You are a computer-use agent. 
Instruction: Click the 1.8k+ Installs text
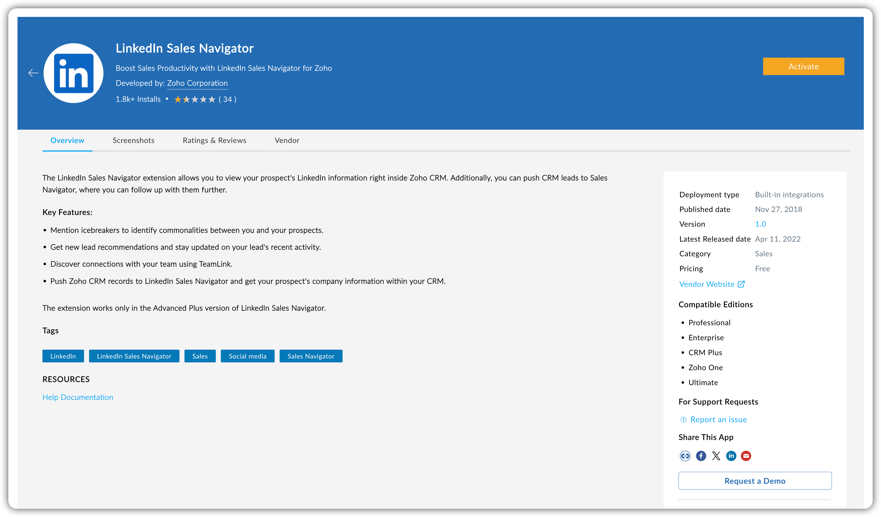pyautogui.click(x=138, y=99)
